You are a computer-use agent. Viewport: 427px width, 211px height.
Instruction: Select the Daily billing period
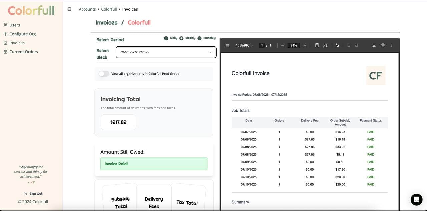[x=166, y=38]
